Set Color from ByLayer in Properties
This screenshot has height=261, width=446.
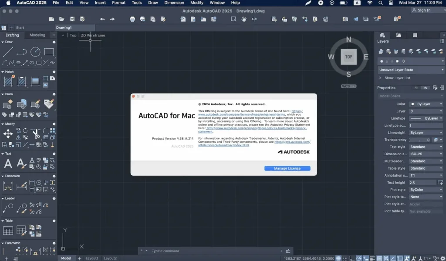click(x=426, y=104)
